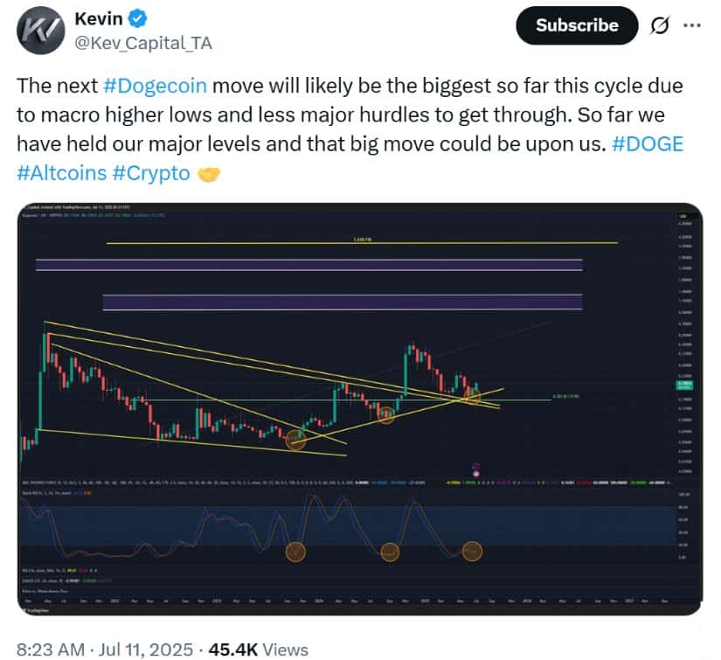Click the handshake emoji in tweet
Image resolution: width=721 pixels, height=660 pixels.
[209, 174]
